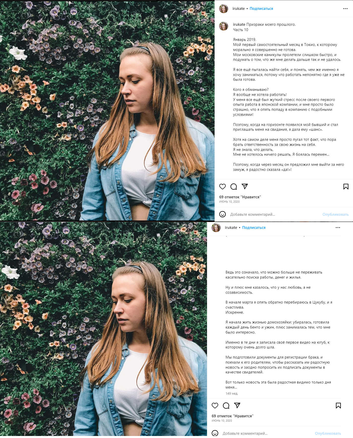This screenshot has height=438, width=353.
Task: Bookmark the bottom post
Action: click(x=338, y=405)
